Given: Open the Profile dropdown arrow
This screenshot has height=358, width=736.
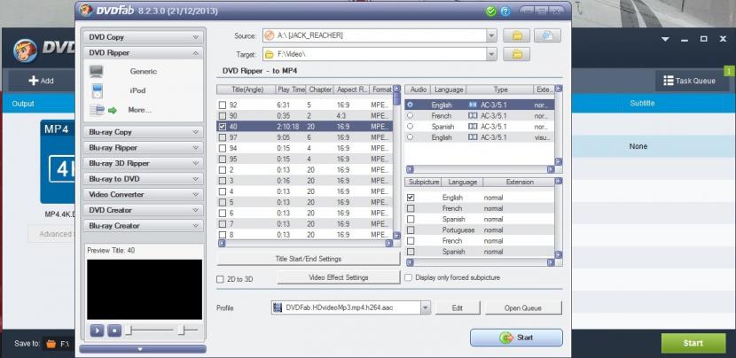Looking at the screenshot, I should click(x=426, y=307).
